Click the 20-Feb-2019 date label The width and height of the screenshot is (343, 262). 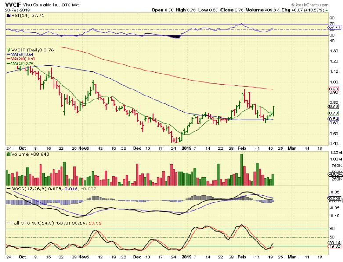coord(18,10)
